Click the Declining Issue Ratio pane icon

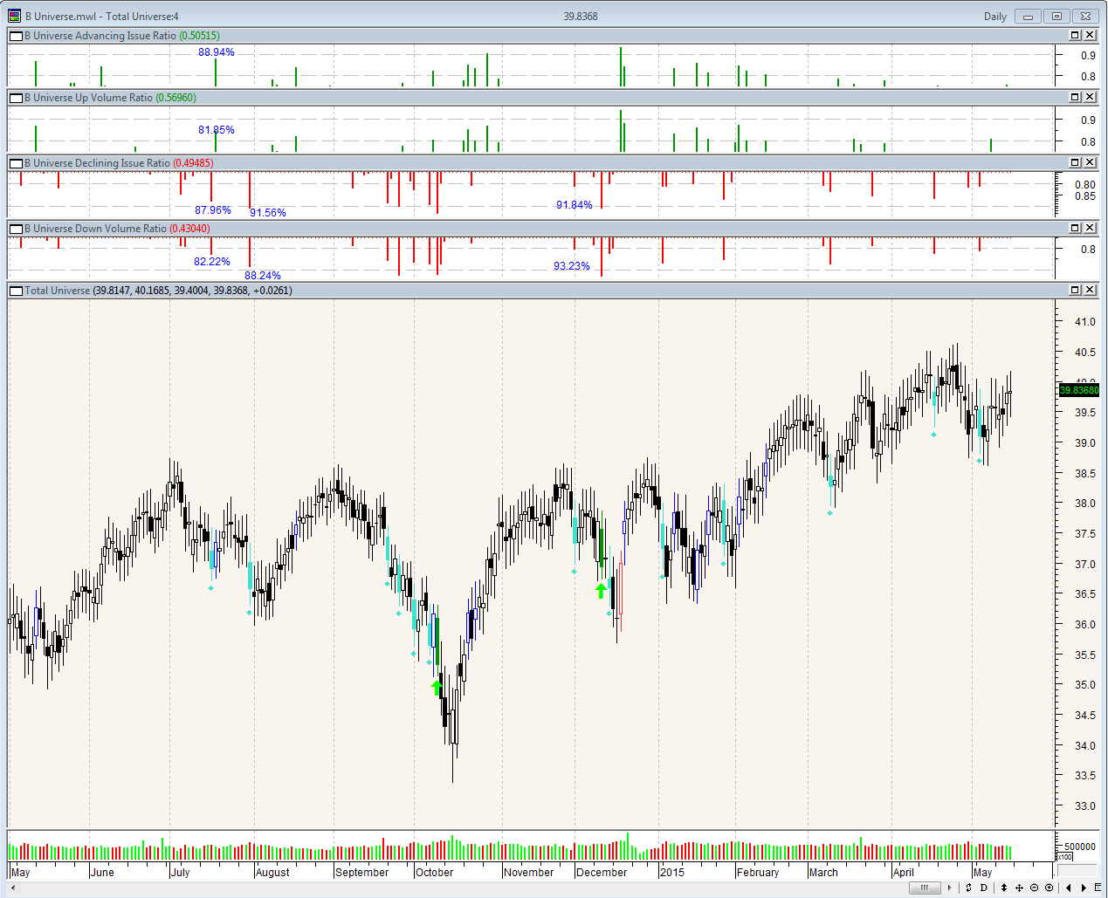16,163
